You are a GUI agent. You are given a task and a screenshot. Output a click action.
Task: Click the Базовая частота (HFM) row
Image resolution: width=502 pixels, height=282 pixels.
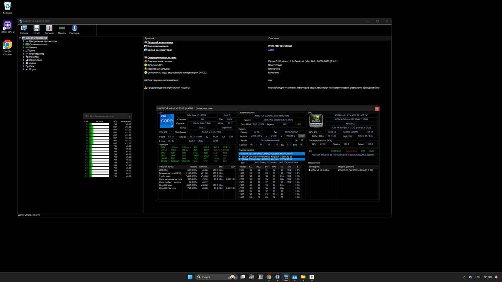click(197, 173)
